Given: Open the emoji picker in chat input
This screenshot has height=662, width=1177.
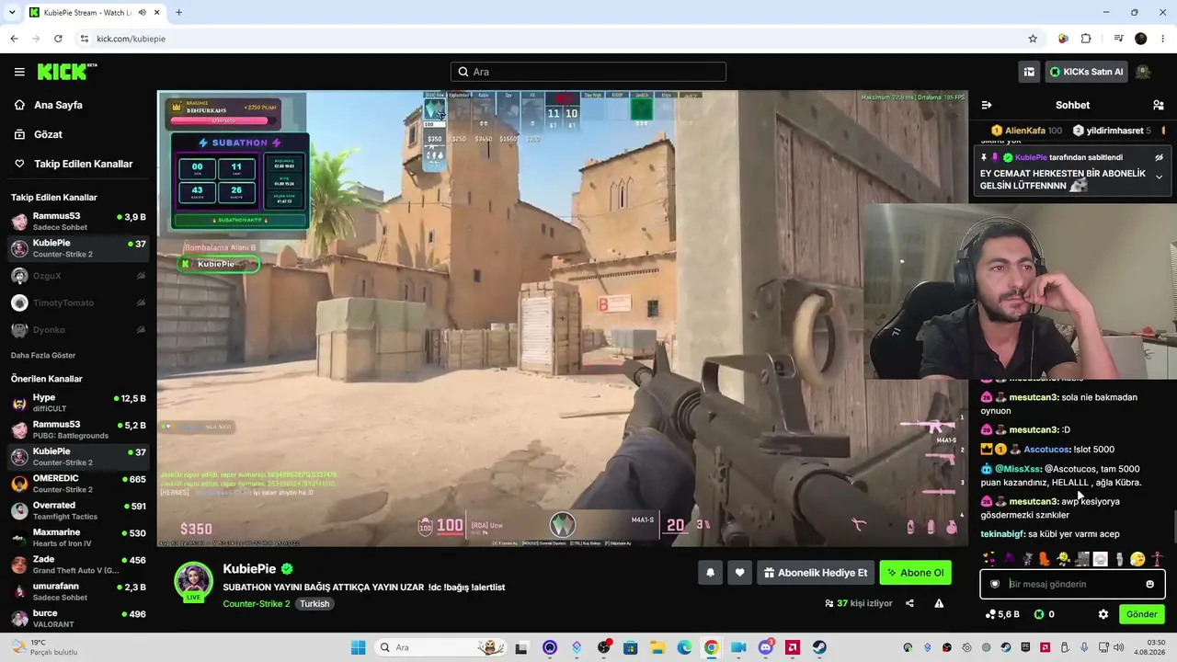Looking at the screenshot, I should point(1149,584).
